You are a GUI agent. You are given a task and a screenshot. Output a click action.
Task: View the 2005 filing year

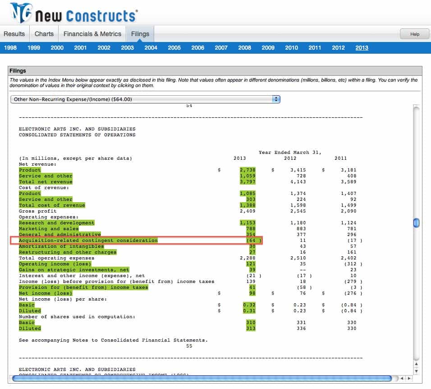click(174, 48)
